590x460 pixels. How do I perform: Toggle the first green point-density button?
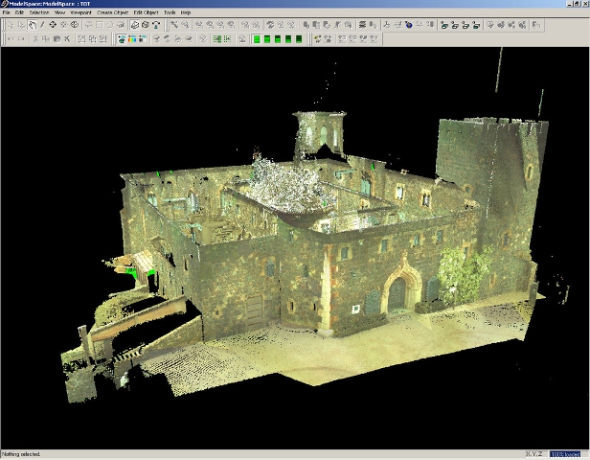pos(257,38)
